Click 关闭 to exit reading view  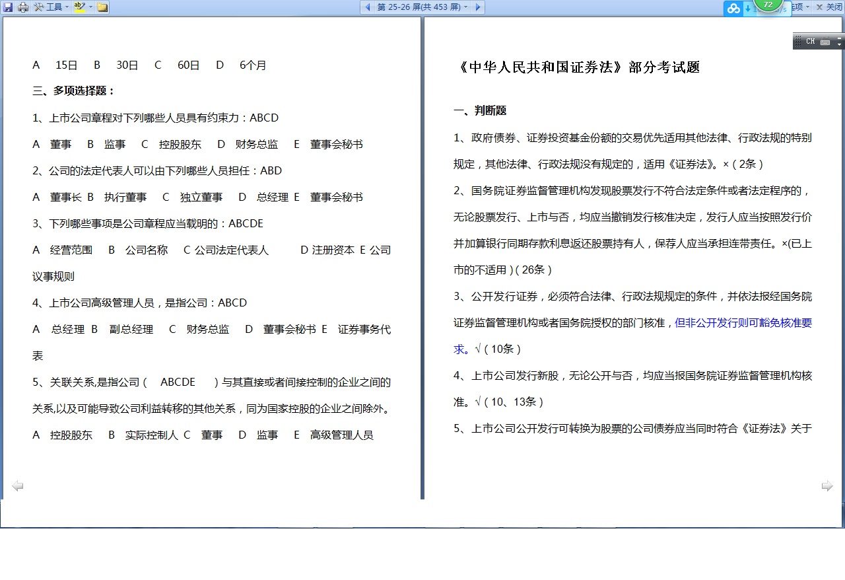click(x=829, y=7)
